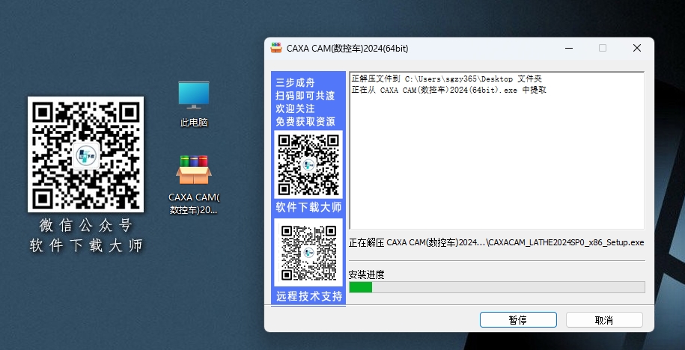This screenshot has height=350, width=685.
Task: Click the 免费获取资源 banner text
Action: click(305, 122)
